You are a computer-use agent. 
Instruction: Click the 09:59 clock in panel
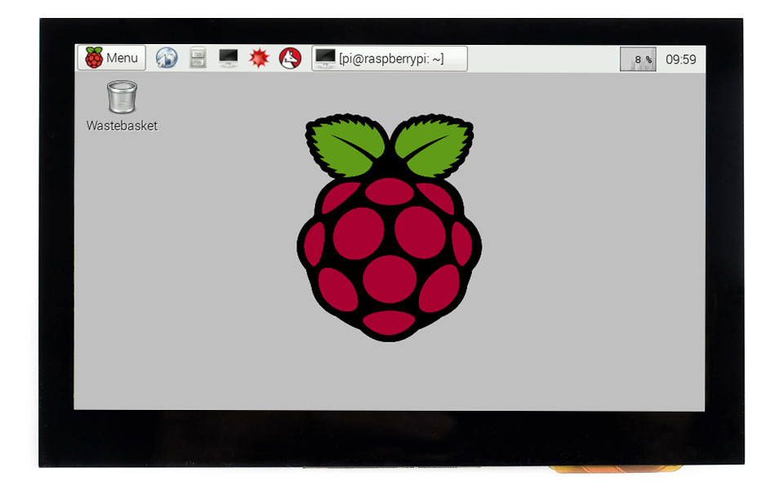point(680,59)
